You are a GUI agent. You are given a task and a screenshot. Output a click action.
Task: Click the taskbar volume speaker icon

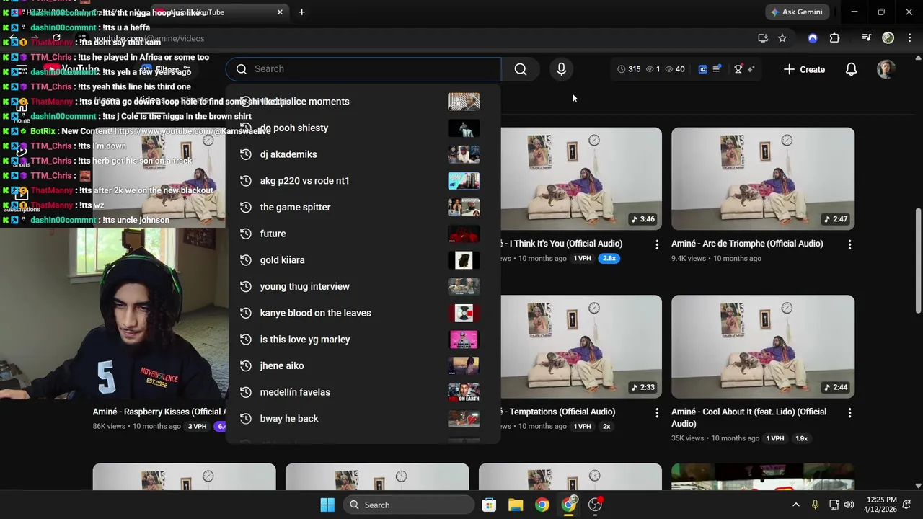(x=849, y=505)
